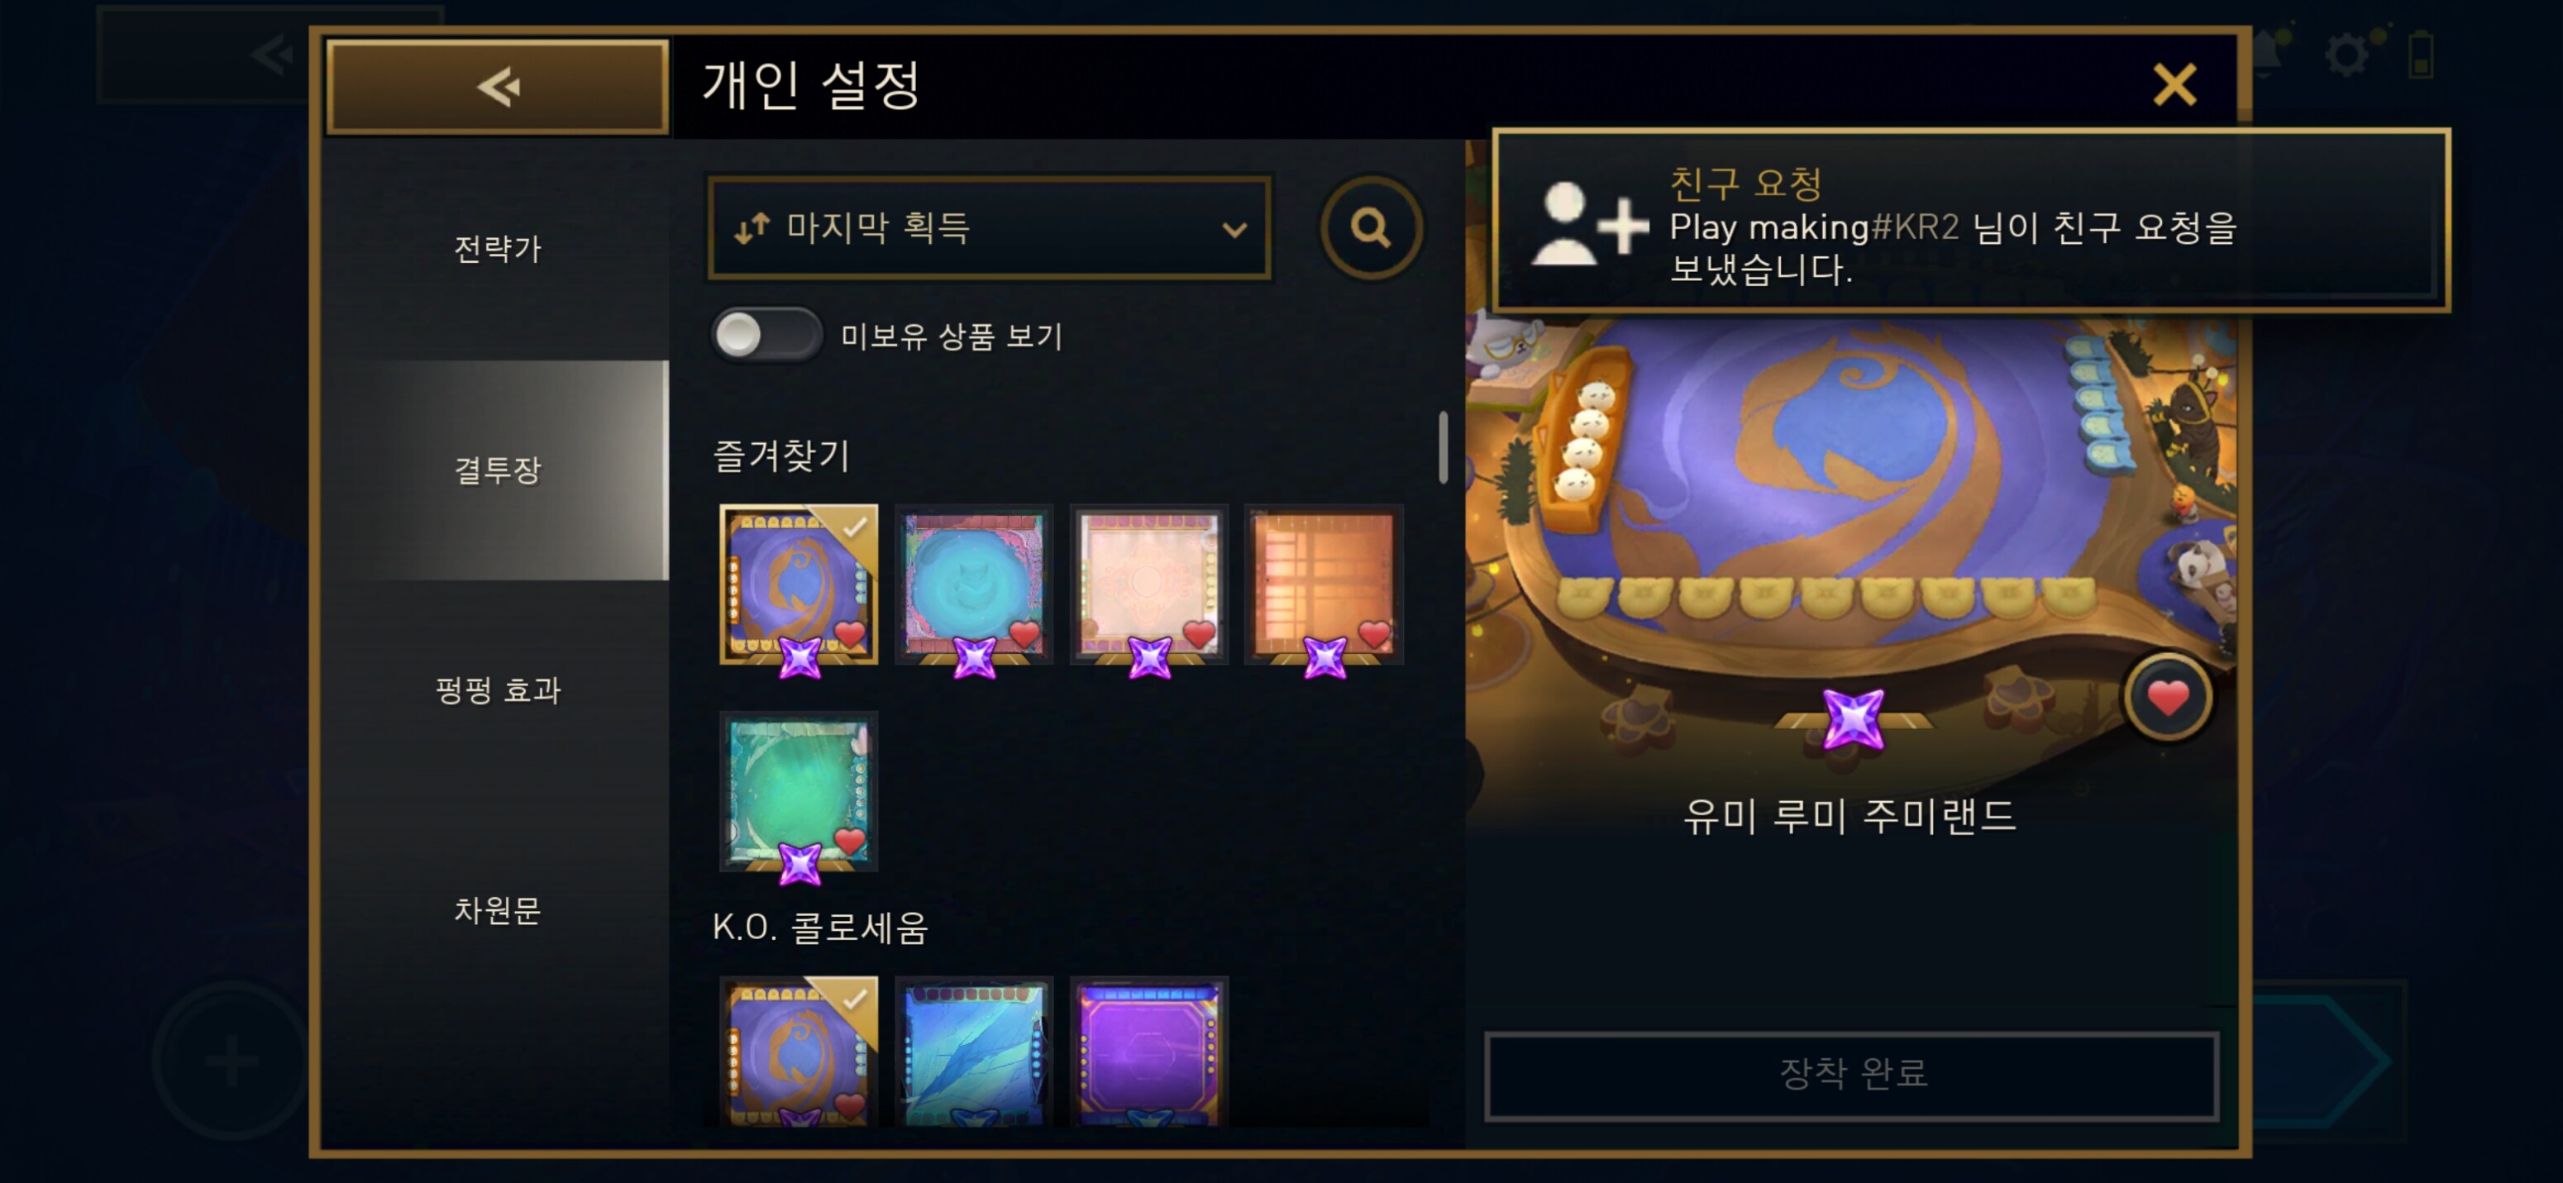2563x1183 pixels.
Task: Click the 장착 완료 button
Action: pos(1852,1076)
